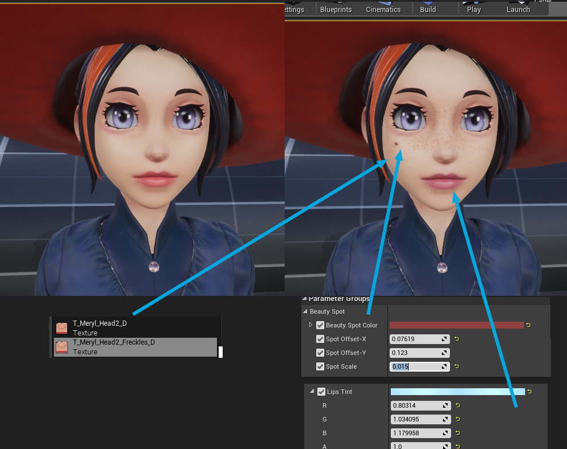Disable the Beauty Spot Color checkbox
The width and height of the screenshot is (567, 449).
coord(320,325)
